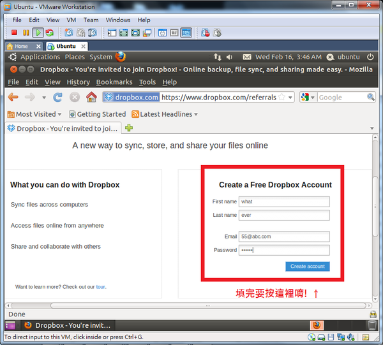Reload the Dropbox page
The image size is (383, 345).
pyautogui.click(x=58, y=97)
